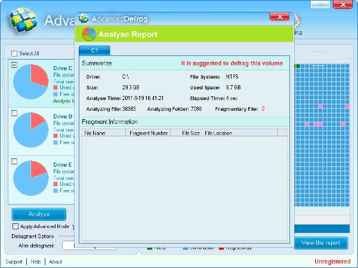Click the Drive E free space blue swatch
358x268 pixels.
point(55,191)
